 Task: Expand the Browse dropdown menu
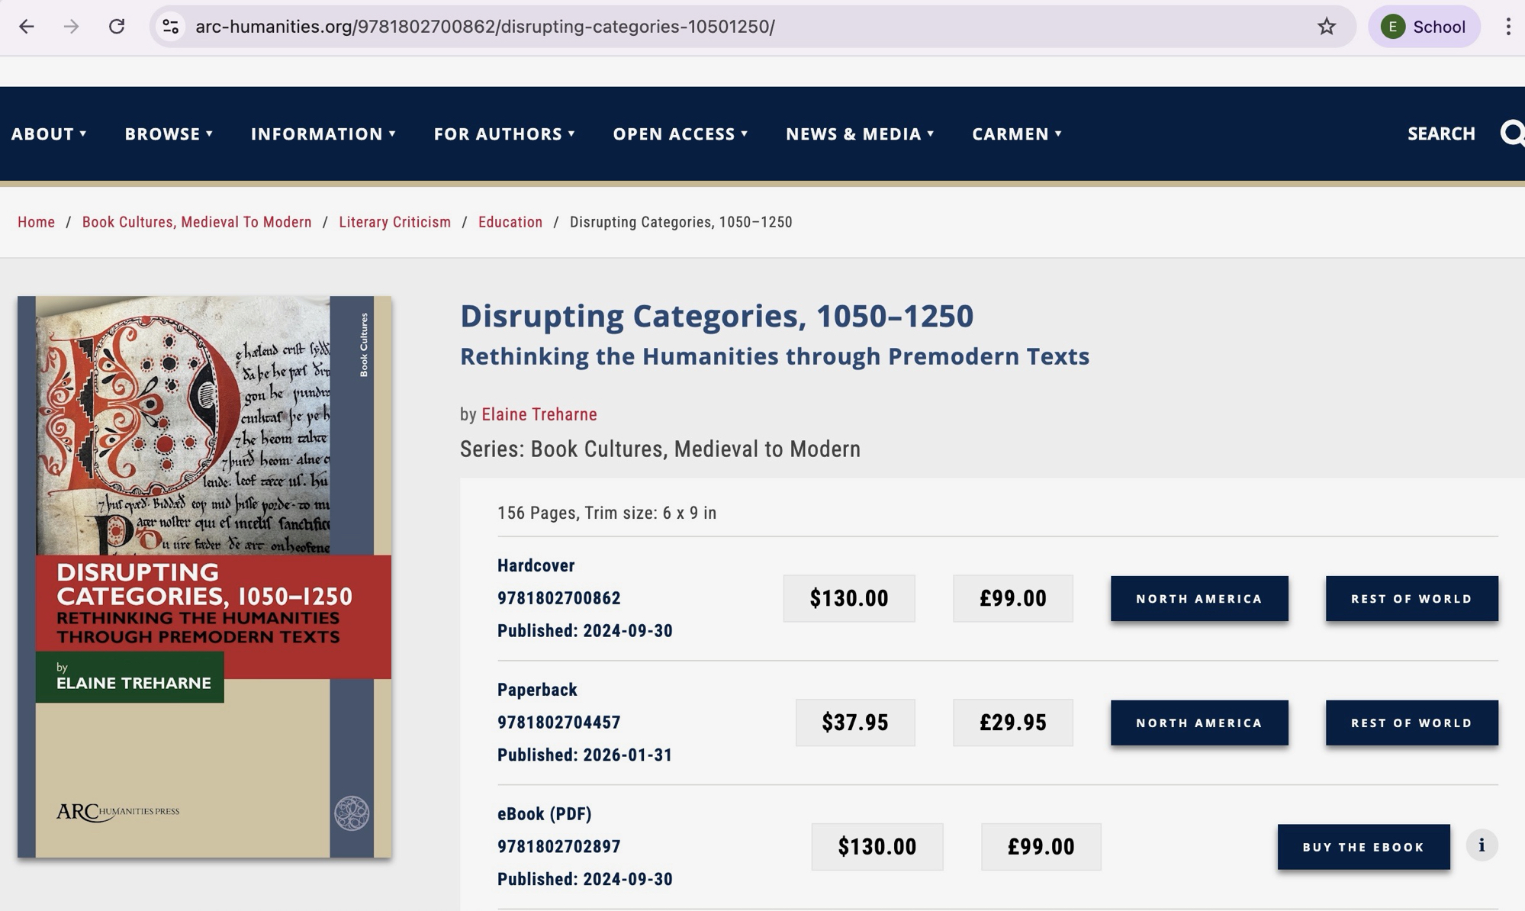(x=169, y=134)
